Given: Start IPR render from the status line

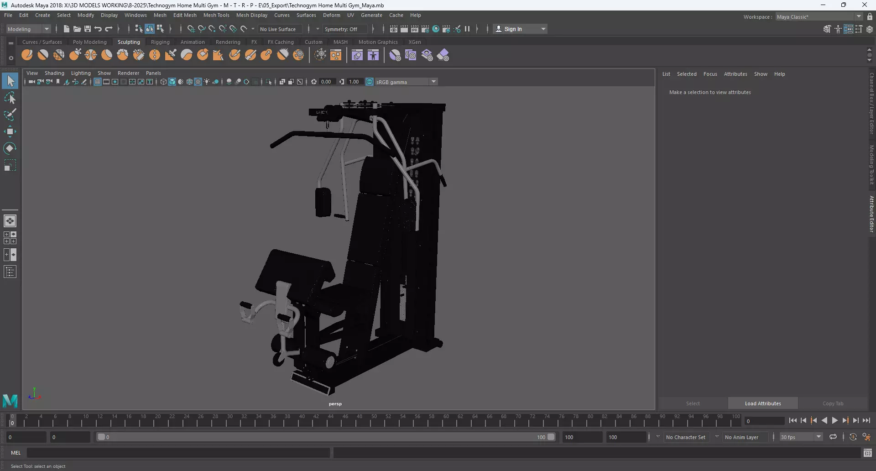Looking at the screenshot, I should 415,29.
